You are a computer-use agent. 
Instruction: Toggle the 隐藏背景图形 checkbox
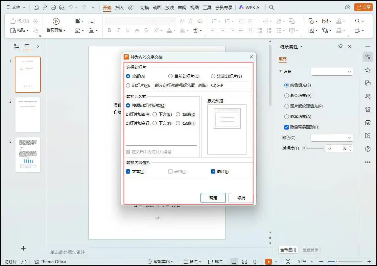coord(286,127)
